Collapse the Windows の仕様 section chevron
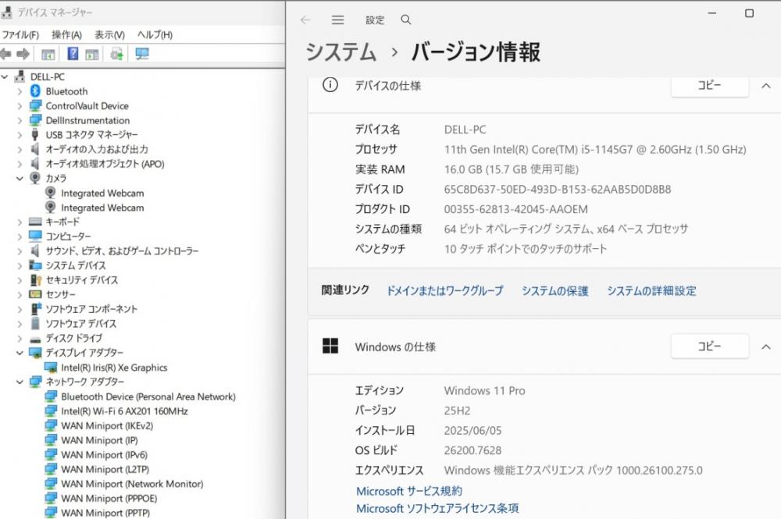The width and height of the screenshot is (781, 519). click(x=766, y=347)
